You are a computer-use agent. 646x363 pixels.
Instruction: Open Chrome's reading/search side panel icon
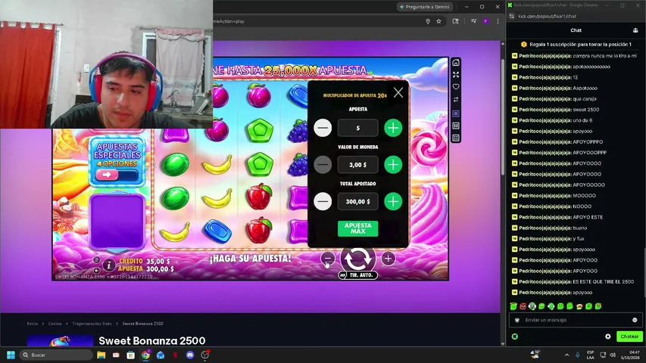point(455,21)
